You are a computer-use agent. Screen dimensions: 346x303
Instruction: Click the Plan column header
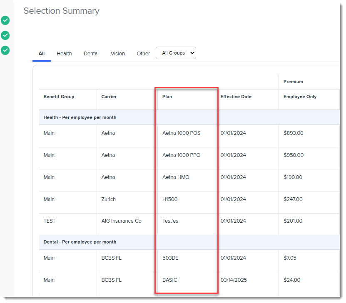coord(167,97)
